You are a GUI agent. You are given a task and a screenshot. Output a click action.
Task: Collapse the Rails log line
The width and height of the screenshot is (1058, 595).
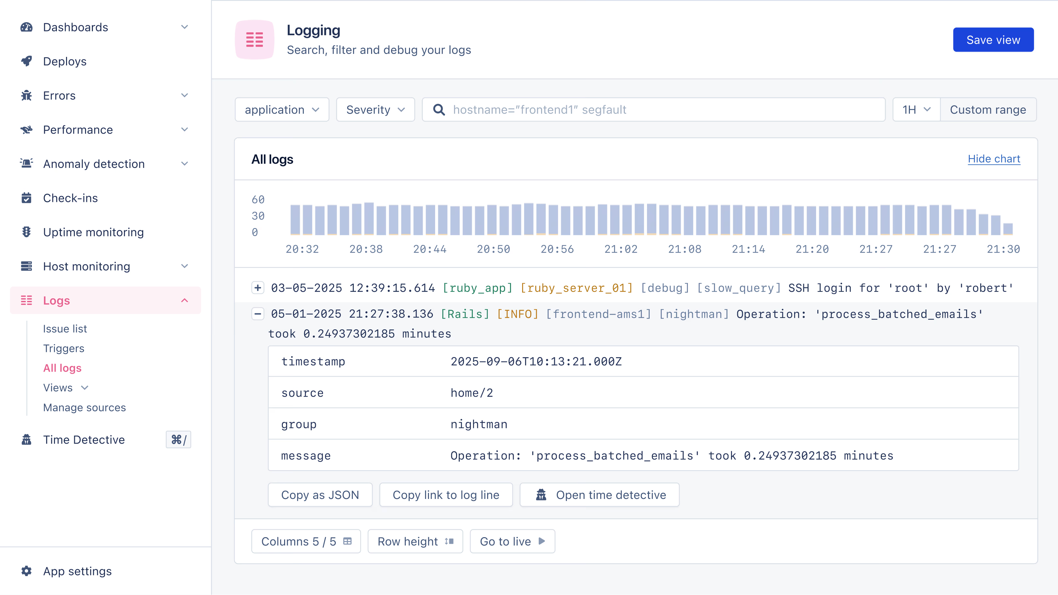pyautogui.click(x=258, y=314)
